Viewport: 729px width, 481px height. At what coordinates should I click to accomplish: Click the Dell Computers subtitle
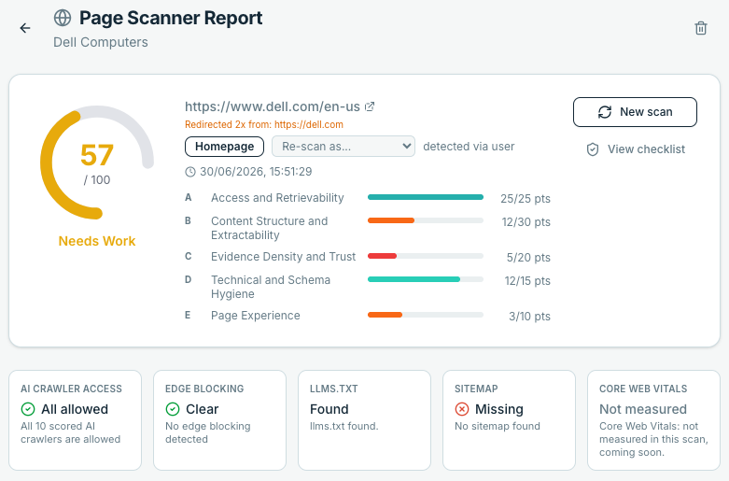click(x=101, y=42)
